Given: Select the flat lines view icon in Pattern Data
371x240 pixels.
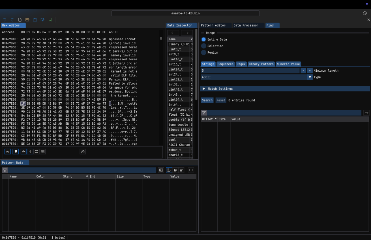Looking at the screenshot, I should pos(181,170).
